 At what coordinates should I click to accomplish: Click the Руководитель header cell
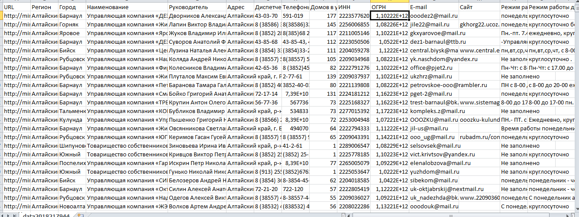coord(197,7)
